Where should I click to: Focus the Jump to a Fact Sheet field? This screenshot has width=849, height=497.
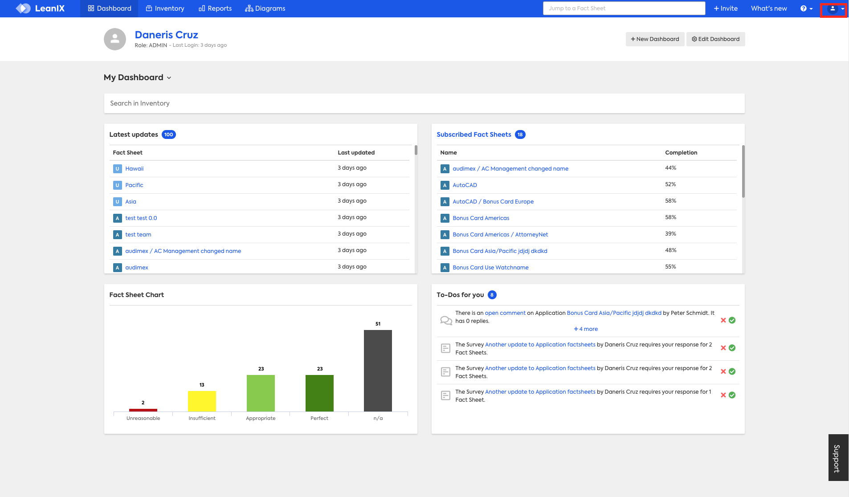click(624, 8)
